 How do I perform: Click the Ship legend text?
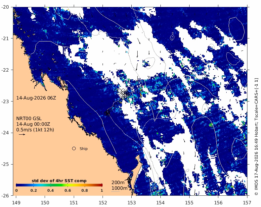pyautogui.click(x=84, y=149)
